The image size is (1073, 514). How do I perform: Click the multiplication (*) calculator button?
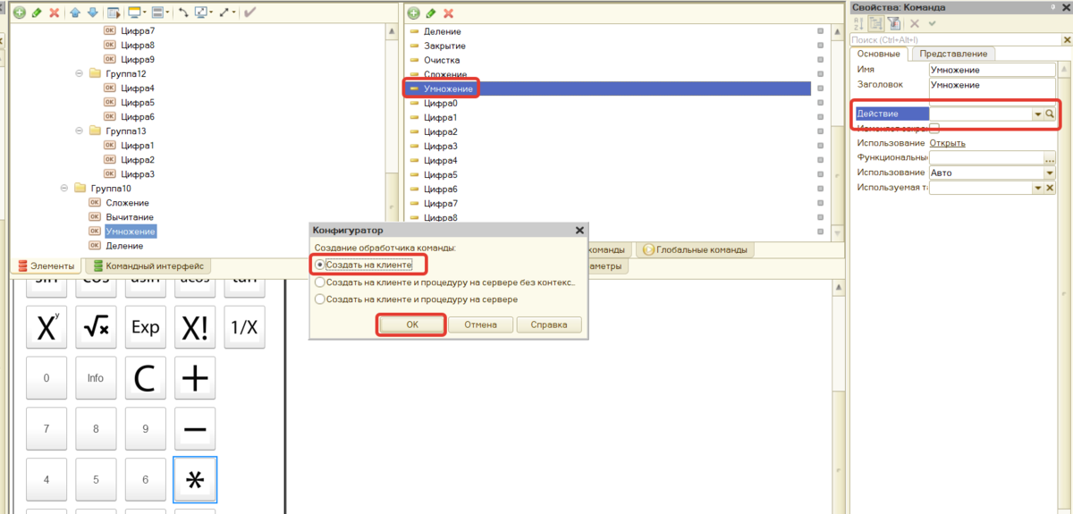(x=195, y=480)
